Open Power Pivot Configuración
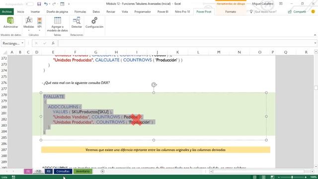Screen dimensions: 318x179 pyautogui.click(x=94, y=22)
